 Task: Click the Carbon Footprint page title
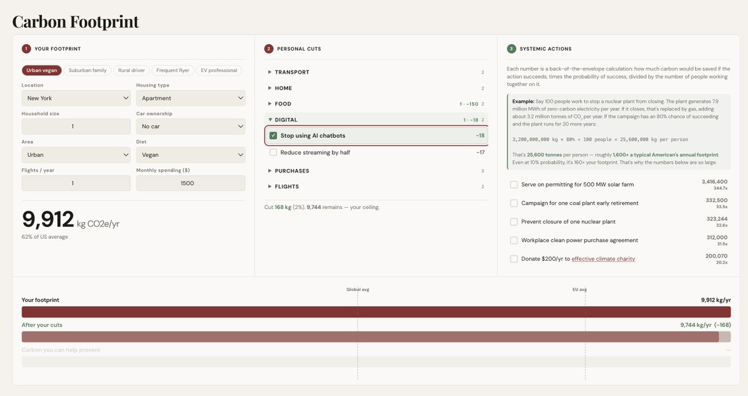pyautogui.click(x=75, y=21)
